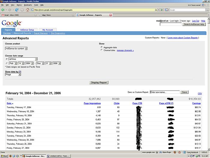
Task: Open the Bookmarks menu
Action: coord(28,5)
